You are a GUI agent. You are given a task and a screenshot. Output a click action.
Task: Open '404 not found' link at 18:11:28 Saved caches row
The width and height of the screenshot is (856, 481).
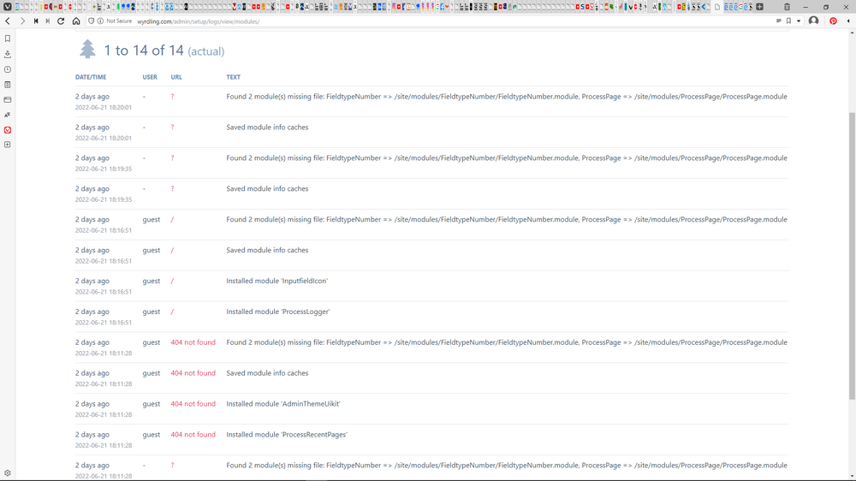tap(193, 373)
